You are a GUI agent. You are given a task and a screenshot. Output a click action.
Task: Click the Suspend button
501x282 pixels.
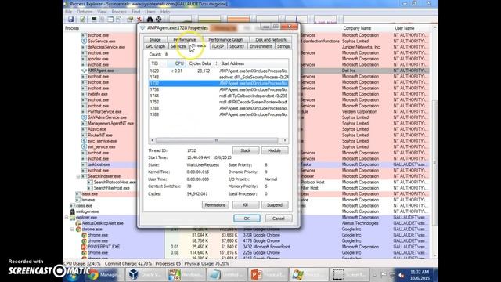pyautogui.click(x=275, y=205)
